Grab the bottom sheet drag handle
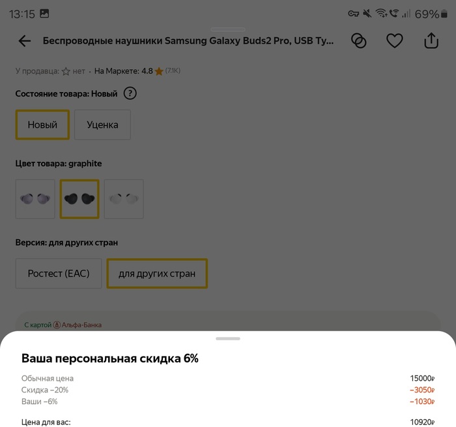Viewport: 456px width, 427px height. click(x=228, y=338)
